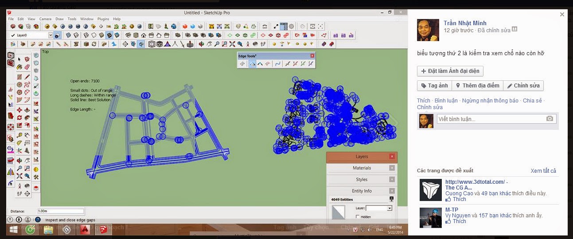Open the Layer dropdown in Entity Info
The width and height of the screenshot is (573, 239).
(x=390, y=208)
